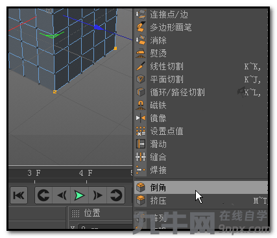Image resolution: width=277 pixels, height=238 pixels.
Task: Click the 缝合 stitch icon
Action: [x=141, y=157]
